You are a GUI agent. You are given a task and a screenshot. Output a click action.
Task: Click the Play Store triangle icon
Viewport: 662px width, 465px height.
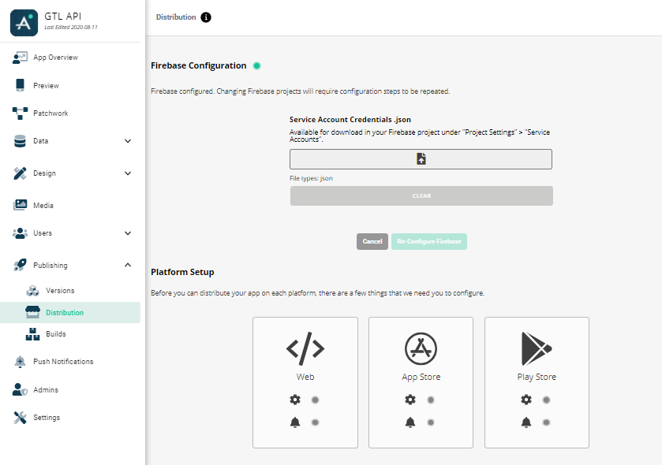[x=537, y=348]
